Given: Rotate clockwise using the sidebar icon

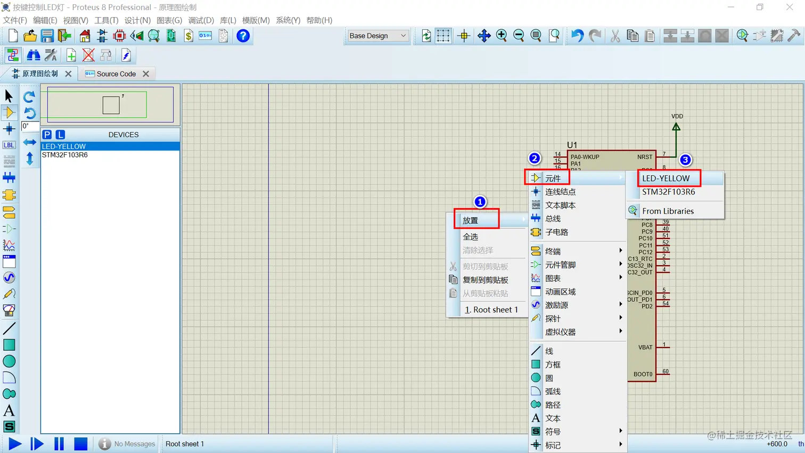Looking at the screenshot, I should tap(29, 96).
